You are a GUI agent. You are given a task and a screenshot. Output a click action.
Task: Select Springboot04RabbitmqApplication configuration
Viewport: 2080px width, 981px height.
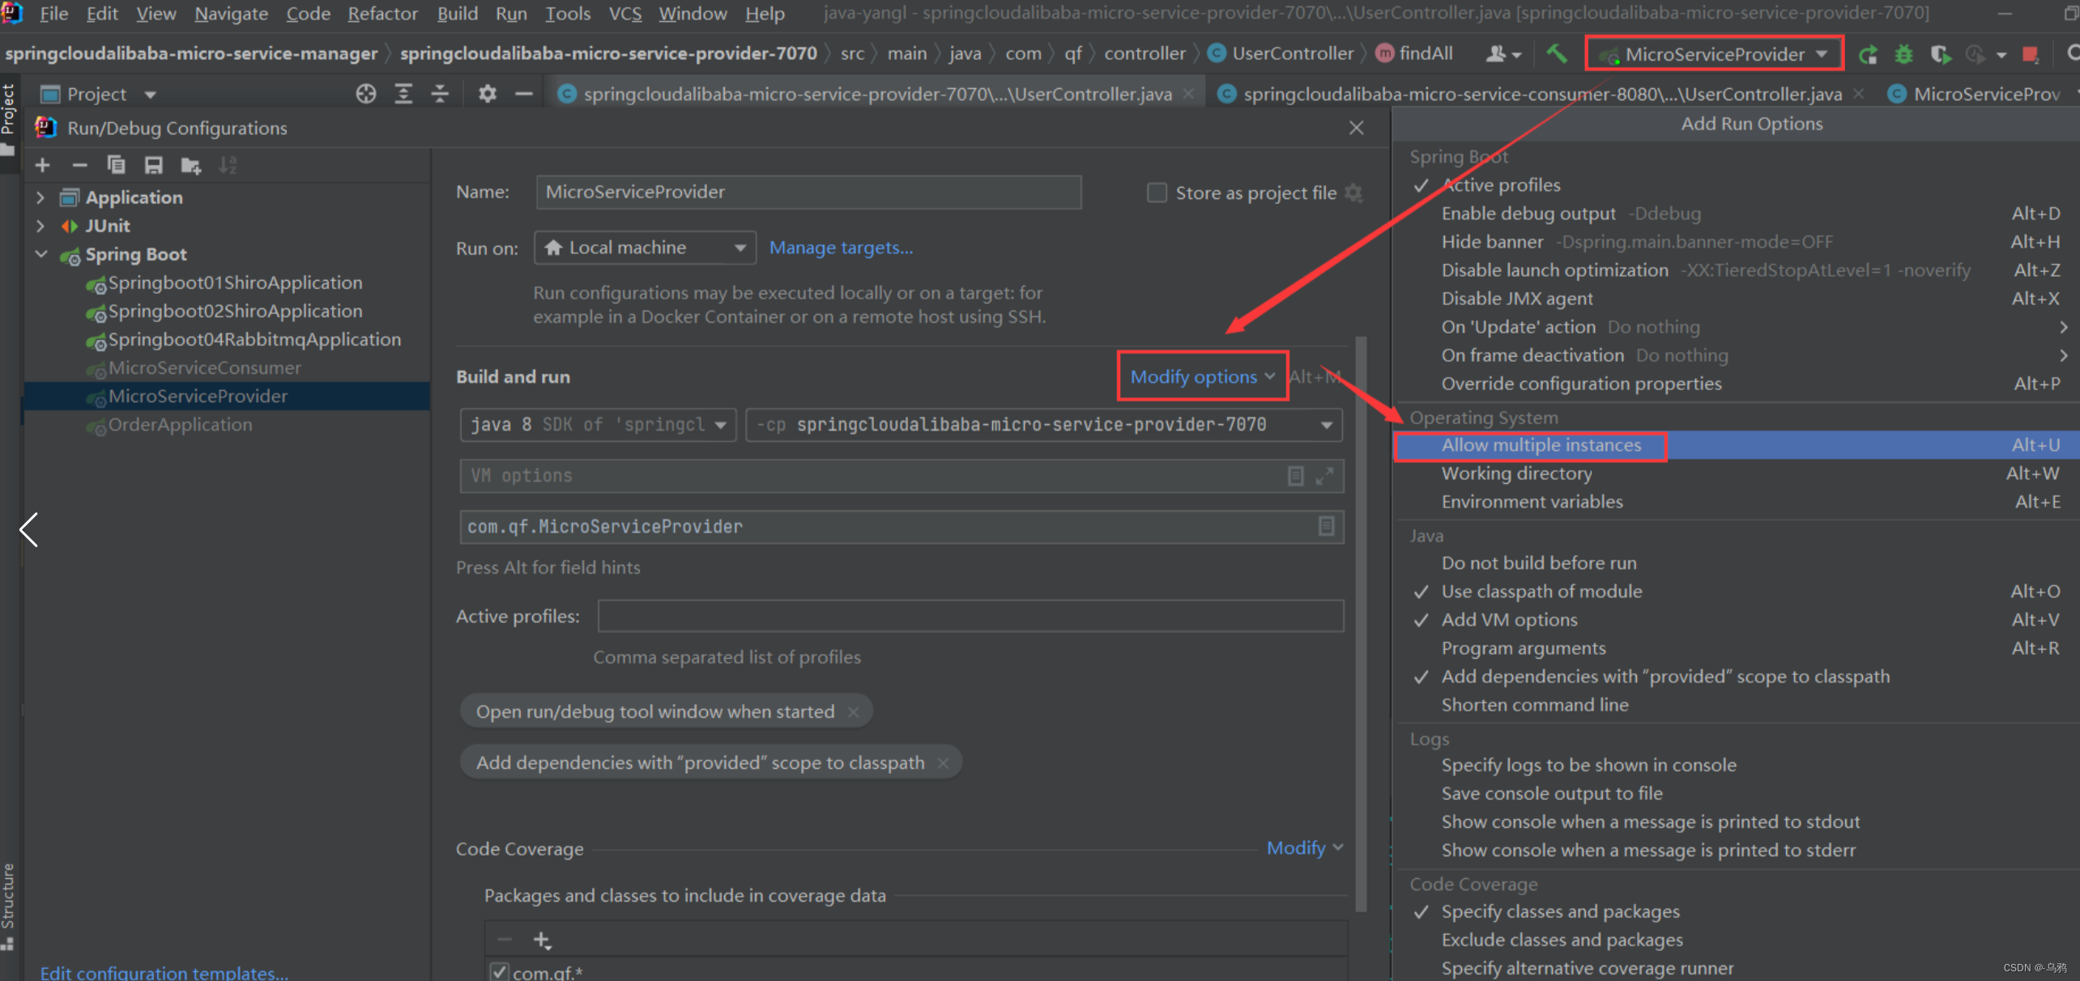point(254,339)
